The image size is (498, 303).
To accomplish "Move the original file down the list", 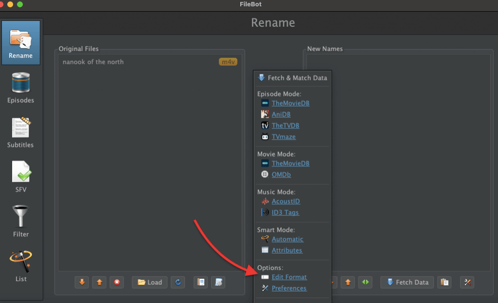I will click(82, 282).
